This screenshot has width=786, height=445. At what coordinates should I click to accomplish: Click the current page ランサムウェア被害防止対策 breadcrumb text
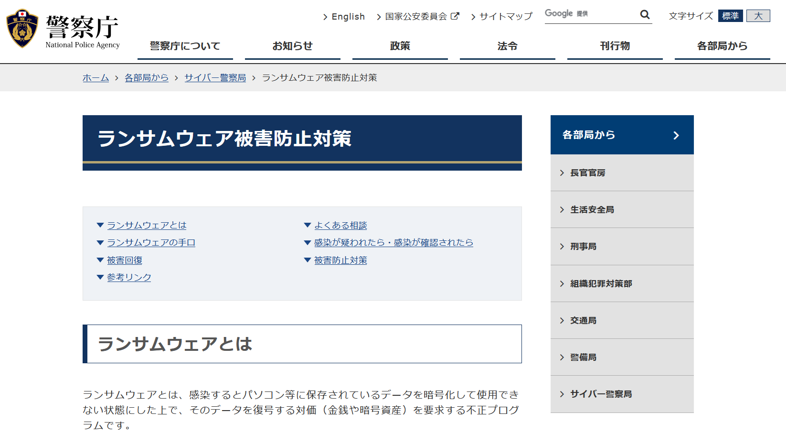319,77
